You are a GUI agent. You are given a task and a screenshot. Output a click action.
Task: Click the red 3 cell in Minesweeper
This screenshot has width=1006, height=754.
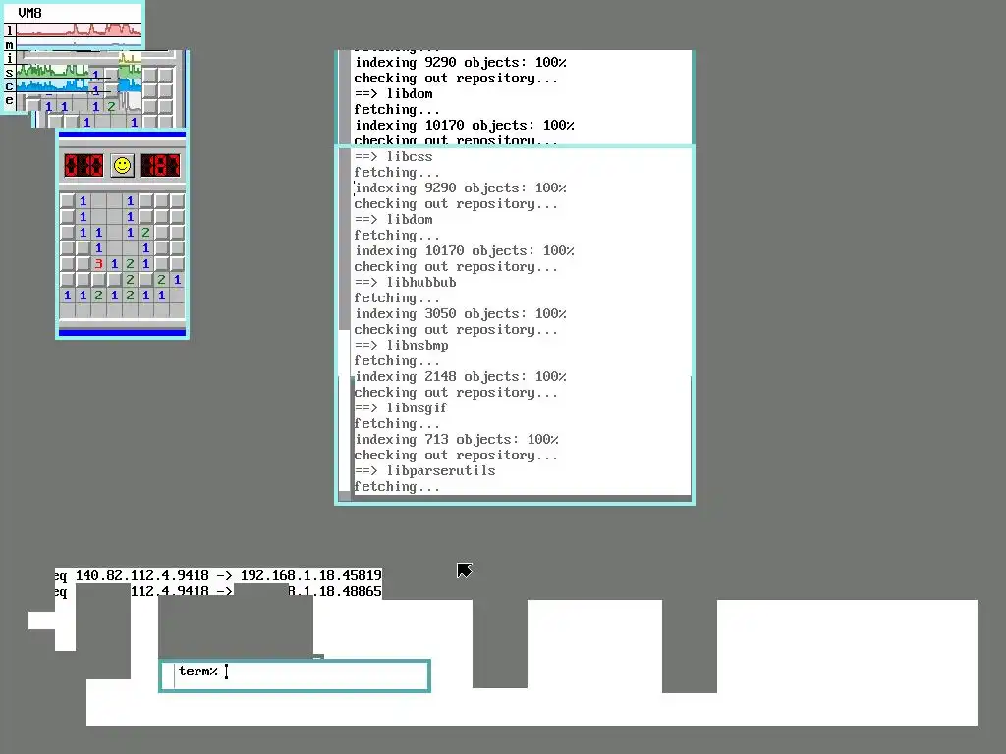(99, 263)
